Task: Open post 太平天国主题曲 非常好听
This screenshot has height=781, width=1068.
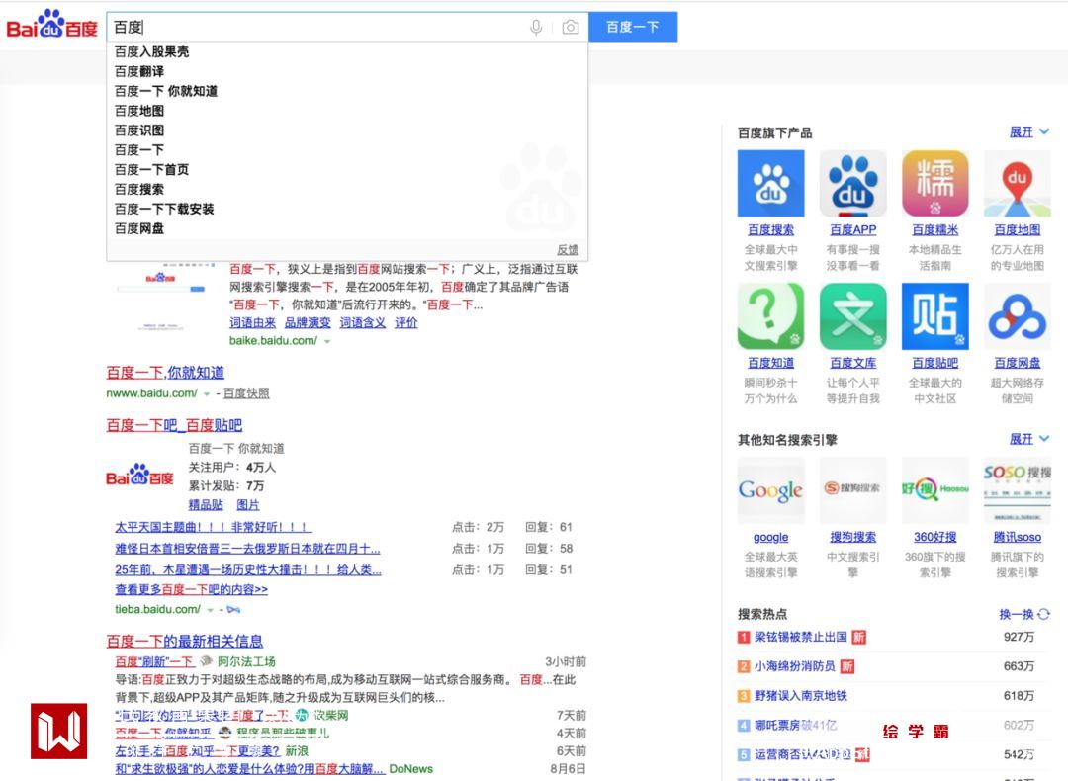Action: coord(214,527)
